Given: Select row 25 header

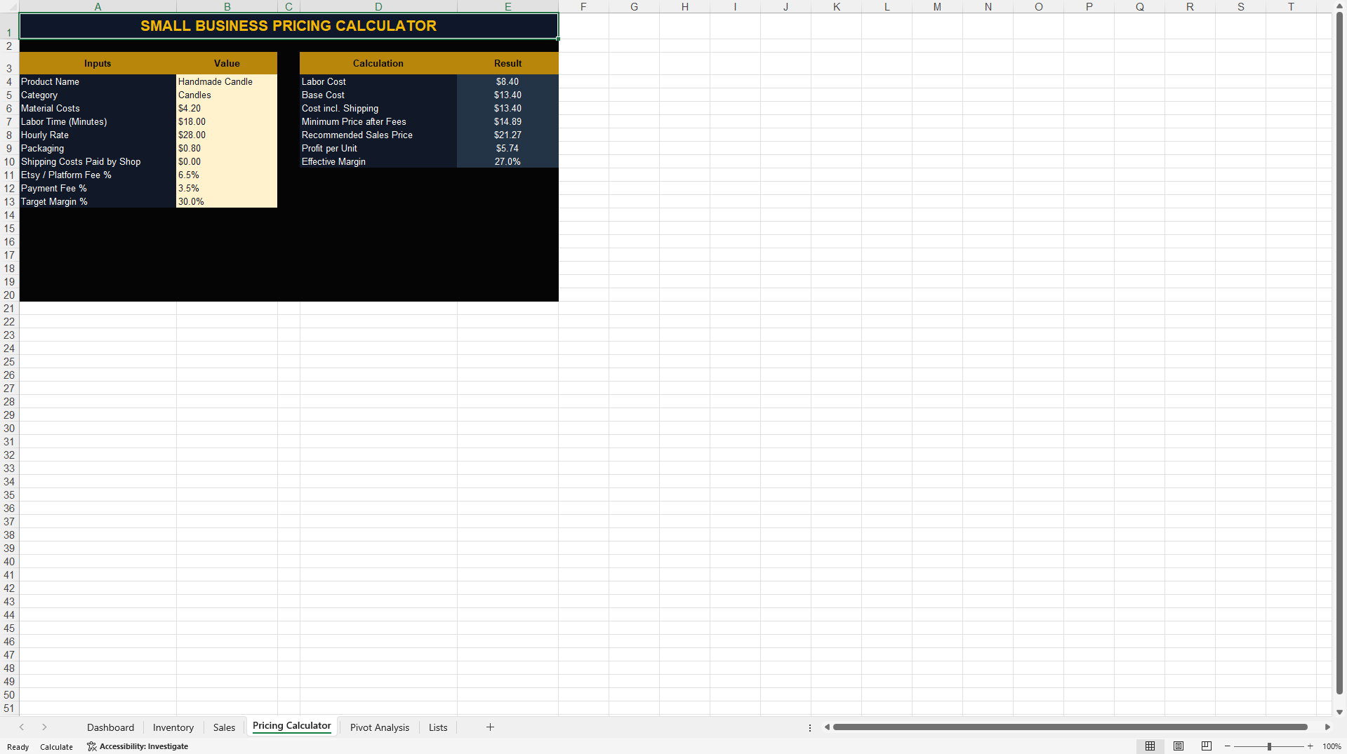Looking at the screenshot, I should pos(9,362).
